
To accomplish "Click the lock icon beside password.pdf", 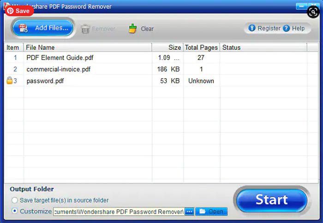I will pyautogui.click(x=10, y=81).
